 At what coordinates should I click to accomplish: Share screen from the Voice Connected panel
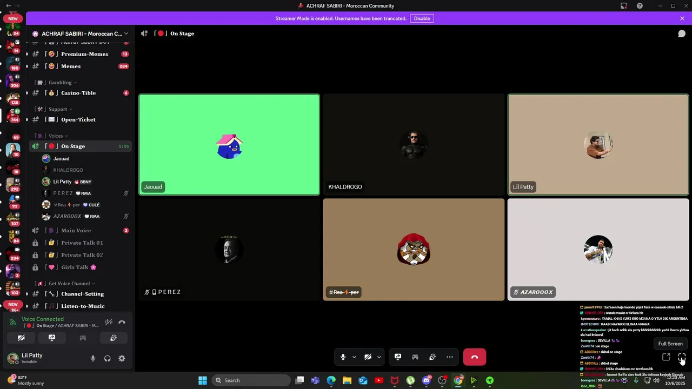[x=52, y=338]
